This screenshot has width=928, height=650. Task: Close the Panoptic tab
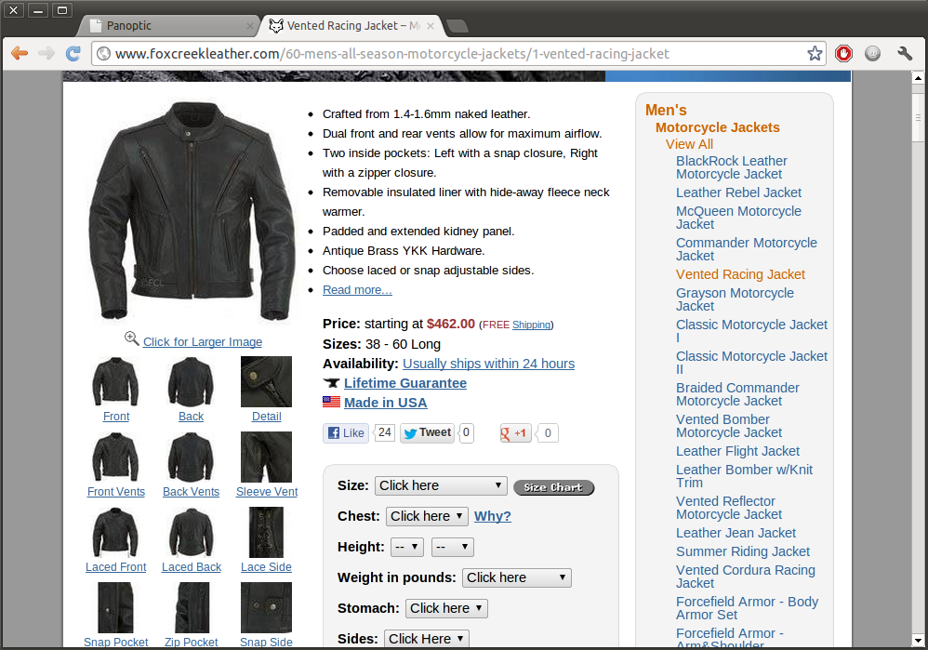pyautogui.click(x=250, y=26)
